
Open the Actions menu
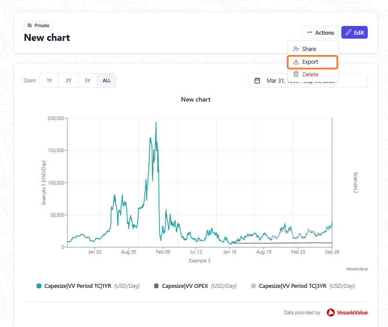point(320,33)
